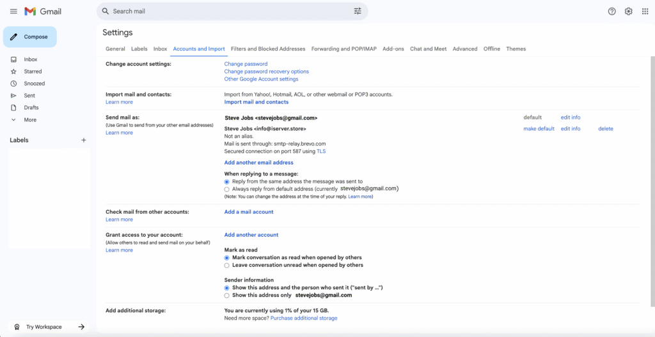The height and width of the screenshot is (337, 655).
Task: Click Learn more under Send mail as
Action: [119, 133]
